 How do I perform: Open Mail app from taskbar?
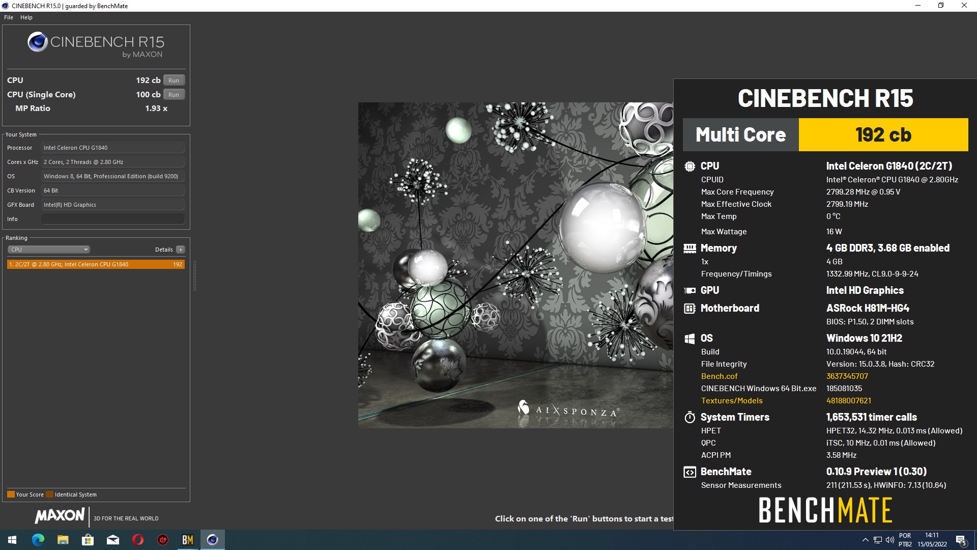click(112, 540)
